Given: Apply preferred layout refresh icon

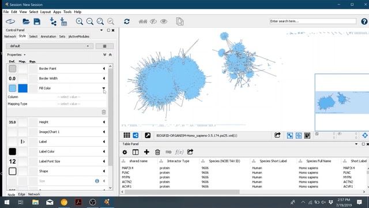Looking at the screenshot, I should click(127, 21).
